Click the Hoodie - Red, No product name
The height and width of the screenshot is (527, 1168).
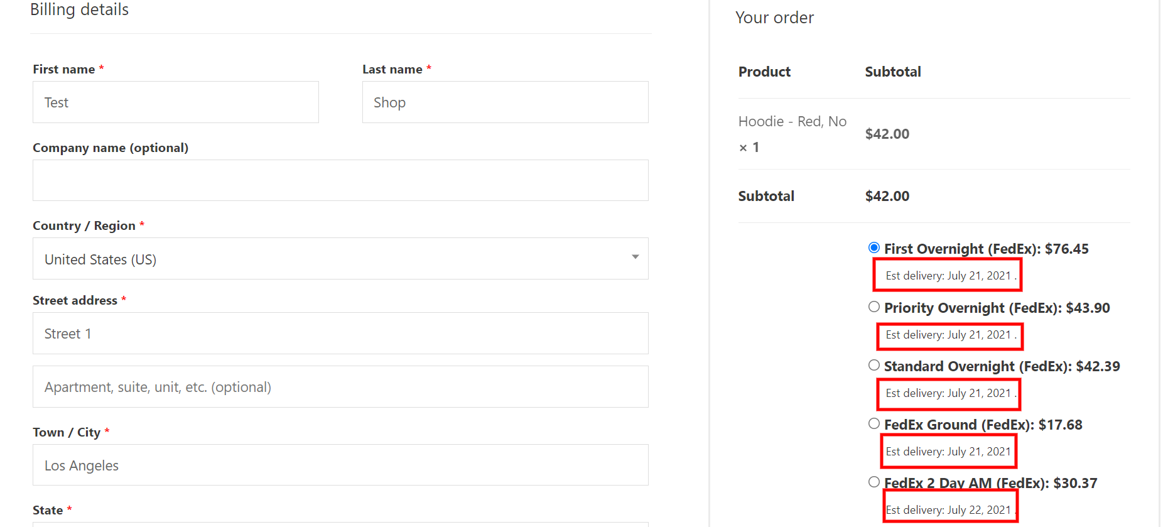[x=792, y=122]
